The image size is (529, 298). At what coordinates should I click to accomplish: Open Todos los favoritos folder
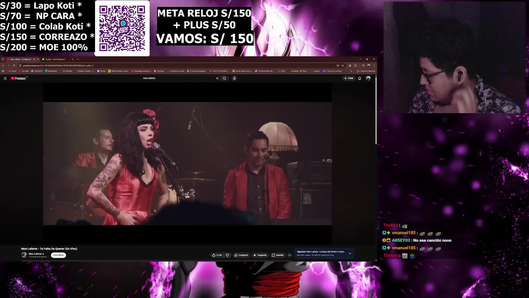pyautogui.click(x=367, y=71)
